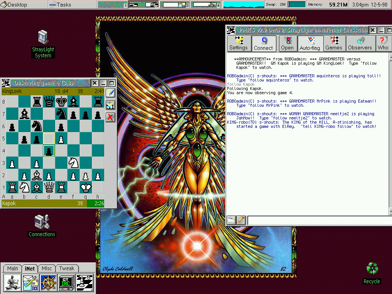Launch the statue figure icon in iNet tab
Image resolution: width=392 pixels, height=294 pixels.
pos(12,283)
